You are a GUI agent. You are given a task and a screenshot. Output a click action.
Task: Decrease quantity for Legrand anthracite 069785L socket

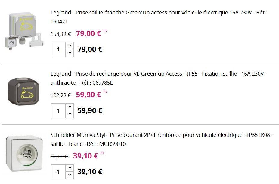coord(70,114)
